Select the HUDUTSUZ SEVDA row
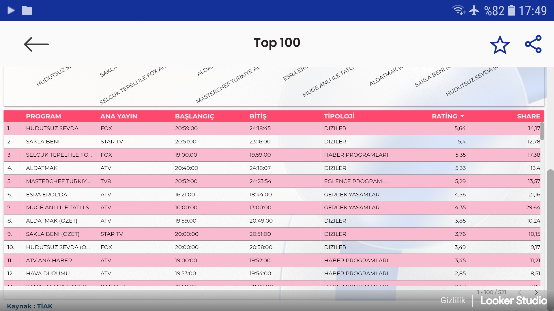Image resolution: width=554 pixels, height=311 pixels. click(52, 128)
